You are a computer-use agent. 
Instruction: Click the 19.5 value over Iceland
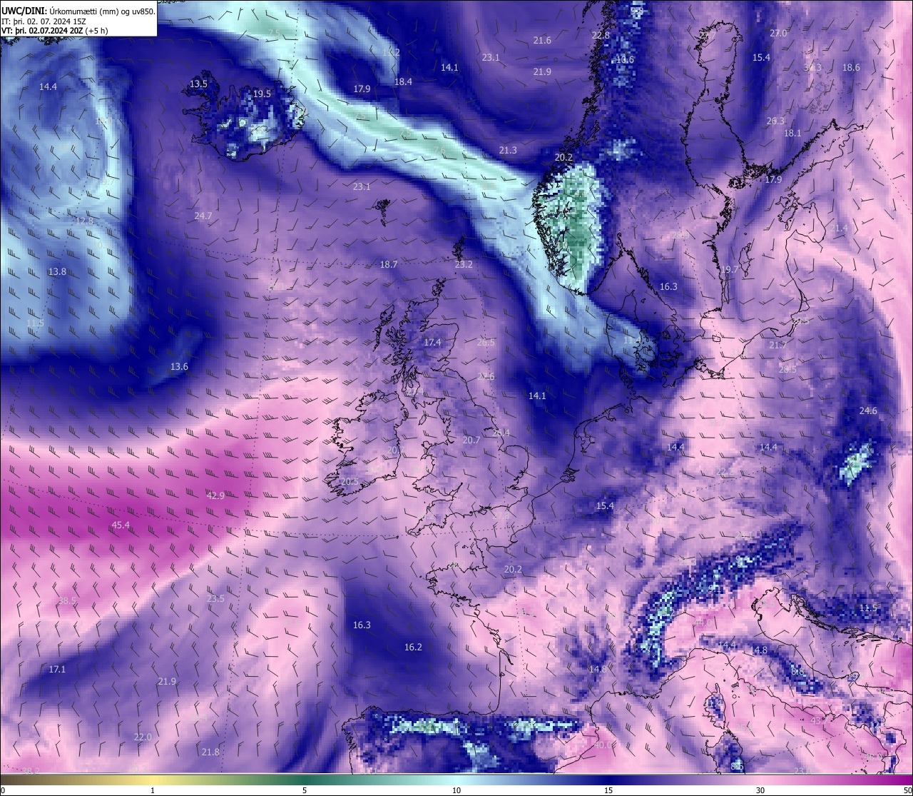point(262,94)
